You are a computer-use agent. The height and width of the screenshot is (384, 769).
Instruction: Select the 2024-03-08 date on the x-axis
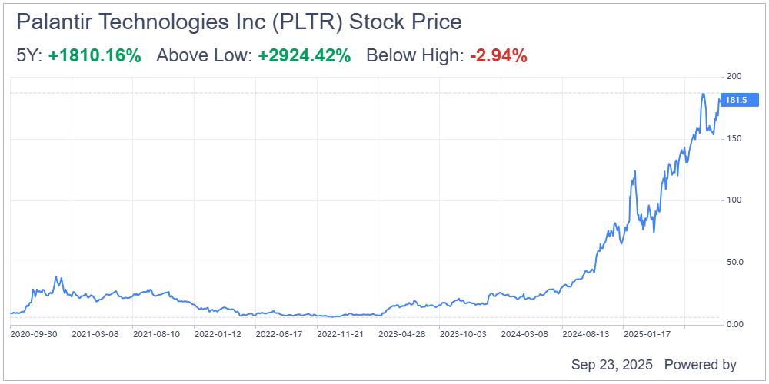[524, 334]
